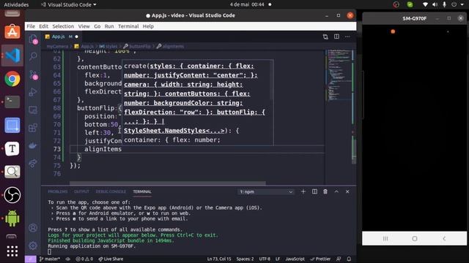Open the View menu
The height and width of the screenshot is (263, 469).
tap(84, 26)
